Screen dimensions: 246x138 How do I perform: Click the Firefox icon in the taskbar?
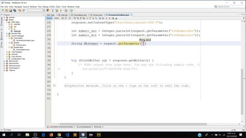pyautogui.click(x=51, y=135)
